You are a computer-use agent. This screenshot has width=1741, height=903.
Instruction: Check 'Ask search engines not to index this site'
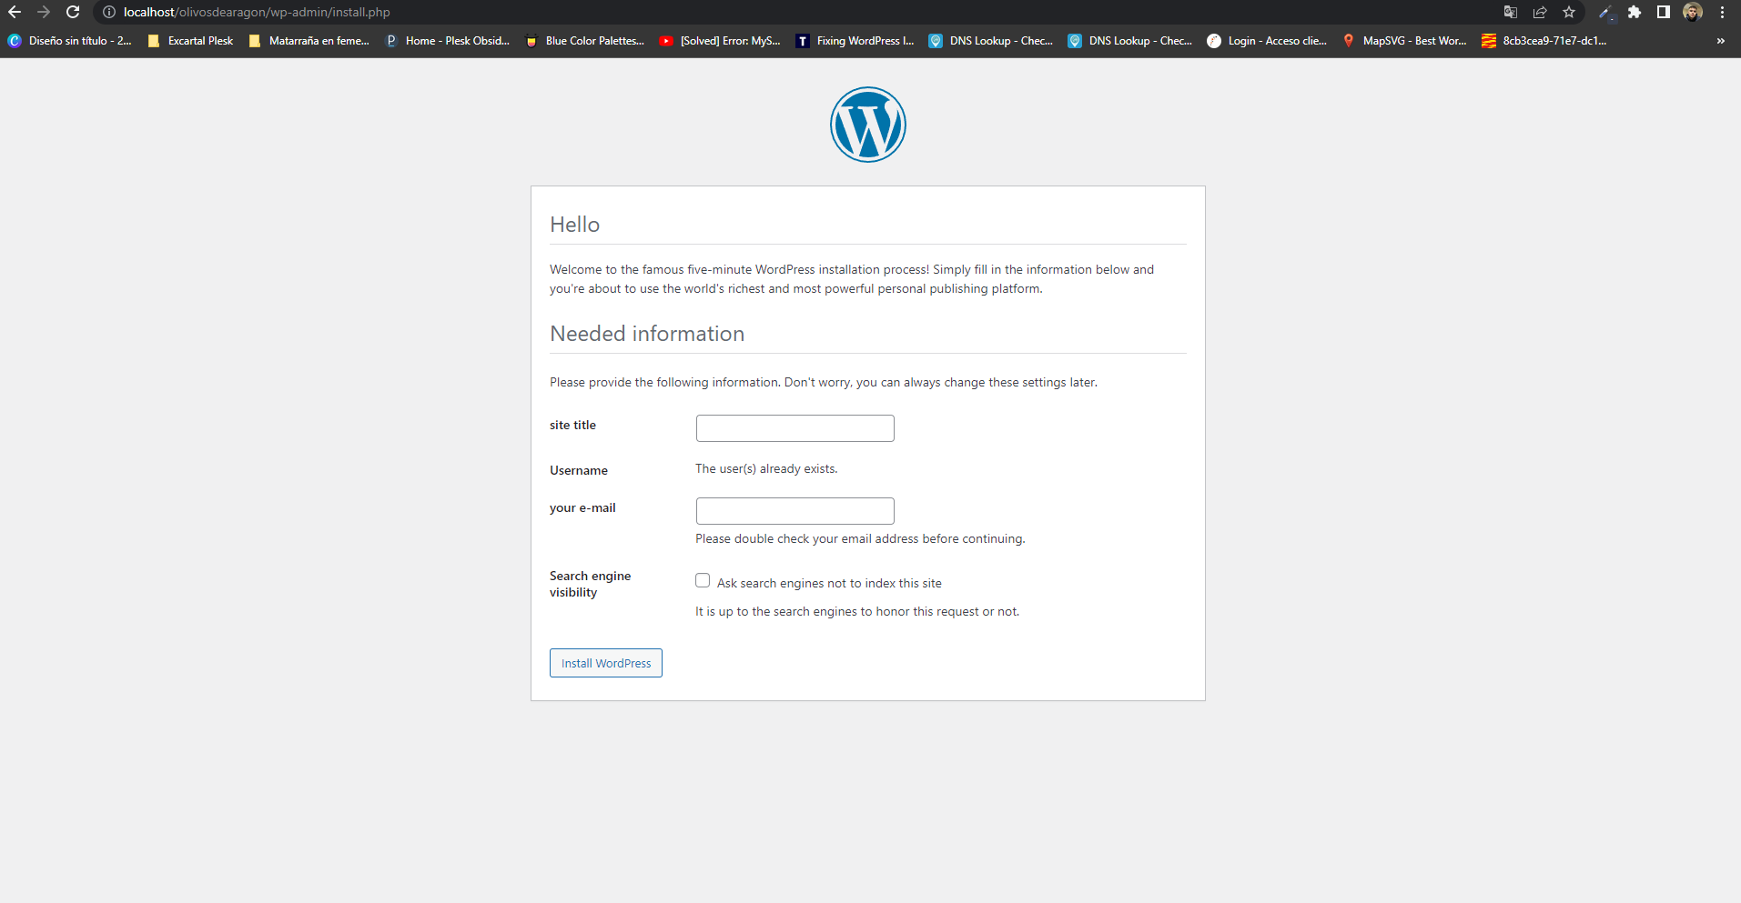703,580
